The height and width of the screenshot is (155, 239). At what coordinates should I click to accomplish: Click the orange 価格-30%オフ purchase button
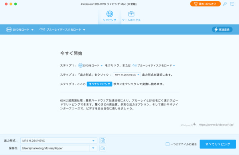point(205,4)
